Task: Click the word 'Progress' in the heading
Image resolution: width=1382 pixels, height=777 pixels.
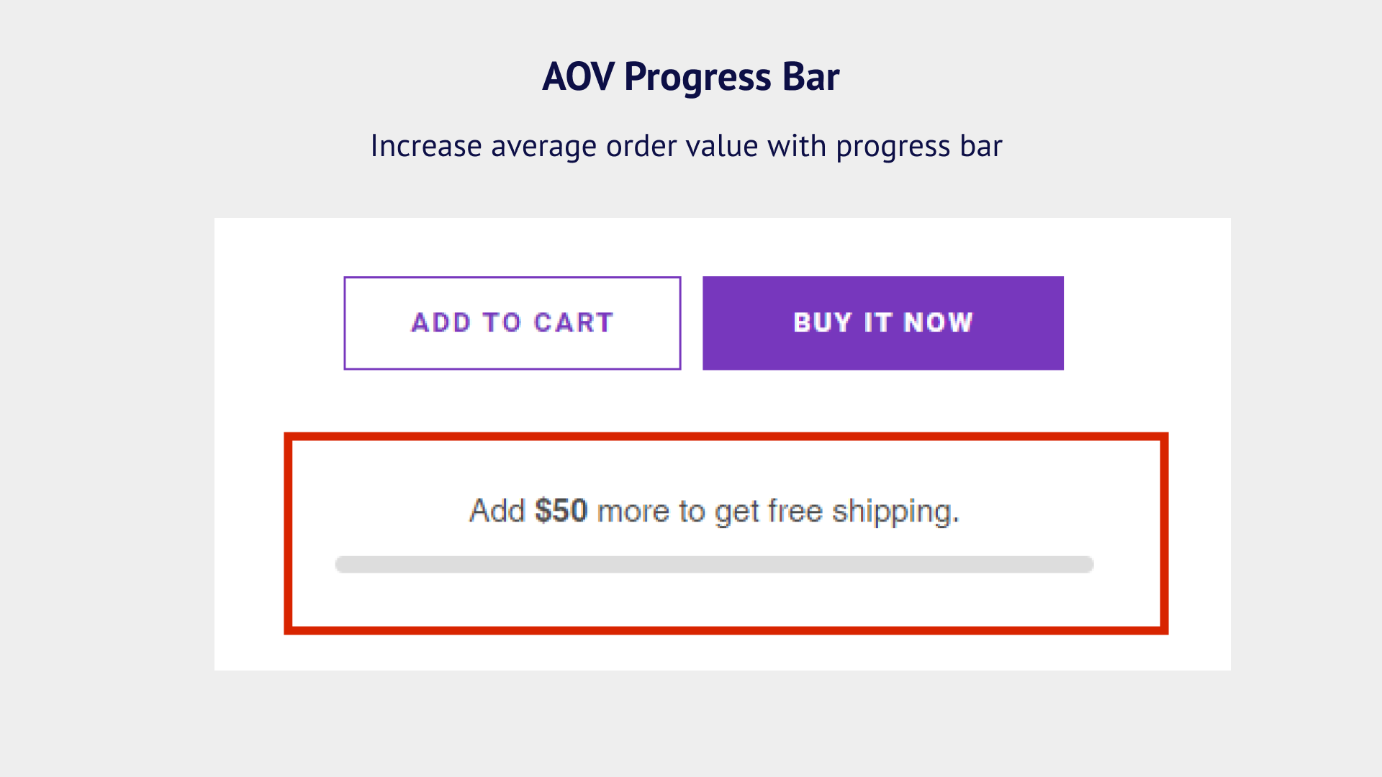Action: pos(697,78)
